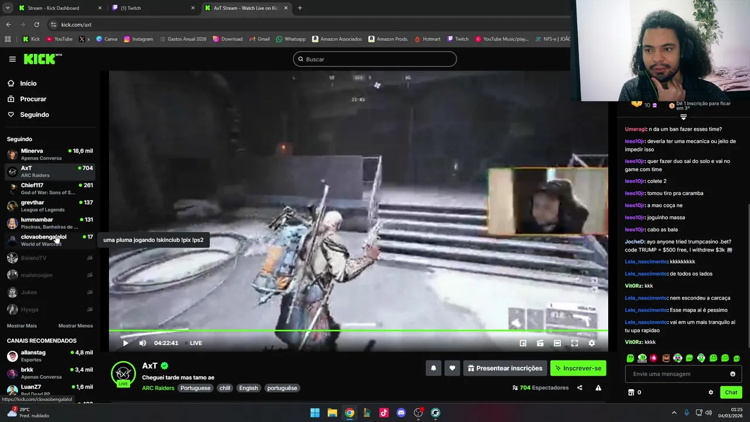Open Umeragi username in chat
Screen dimensions: 750x422
636,129
